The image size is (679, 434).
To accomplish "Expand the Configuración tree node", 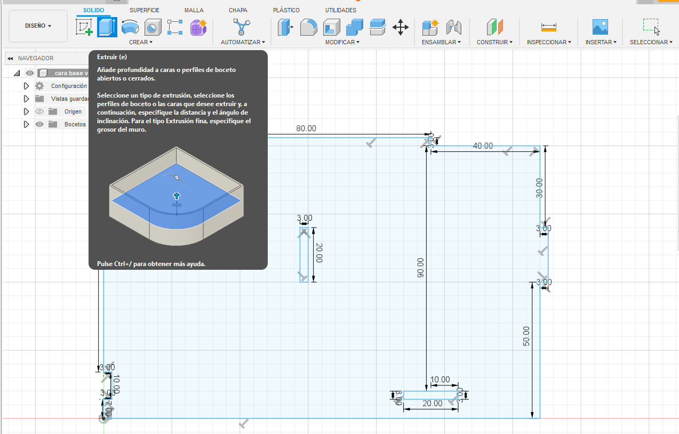I will click(x=26, y=86).
